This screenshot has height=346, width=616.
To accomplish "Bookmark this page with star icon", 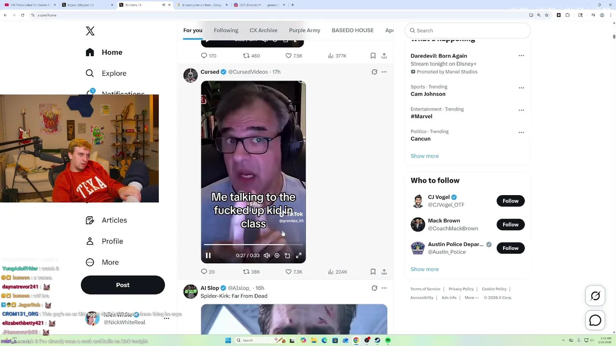I will [x=547, y=15].
